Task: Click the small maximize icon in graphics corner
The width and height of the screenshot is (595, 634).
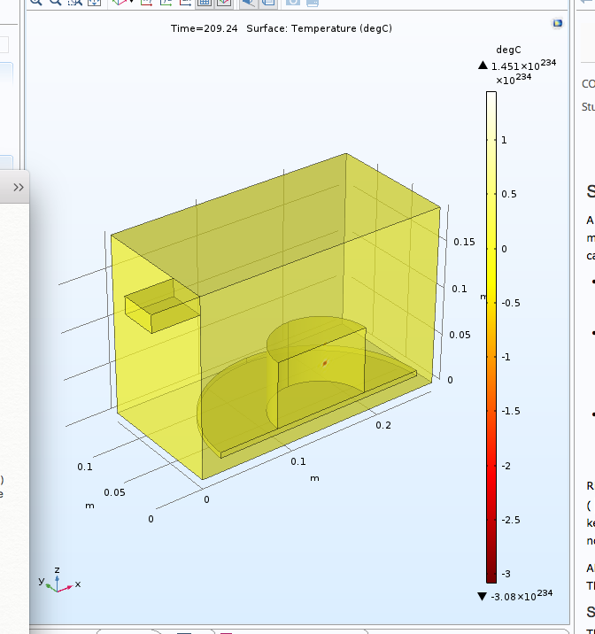Action: [x=557, y=23]
